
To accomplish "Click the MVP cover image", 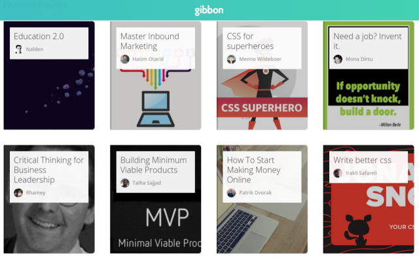I will 156,224.
